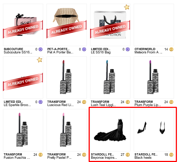
Task: Open the Fusion Fuschia lipgloss item
Action: point(23,130)
